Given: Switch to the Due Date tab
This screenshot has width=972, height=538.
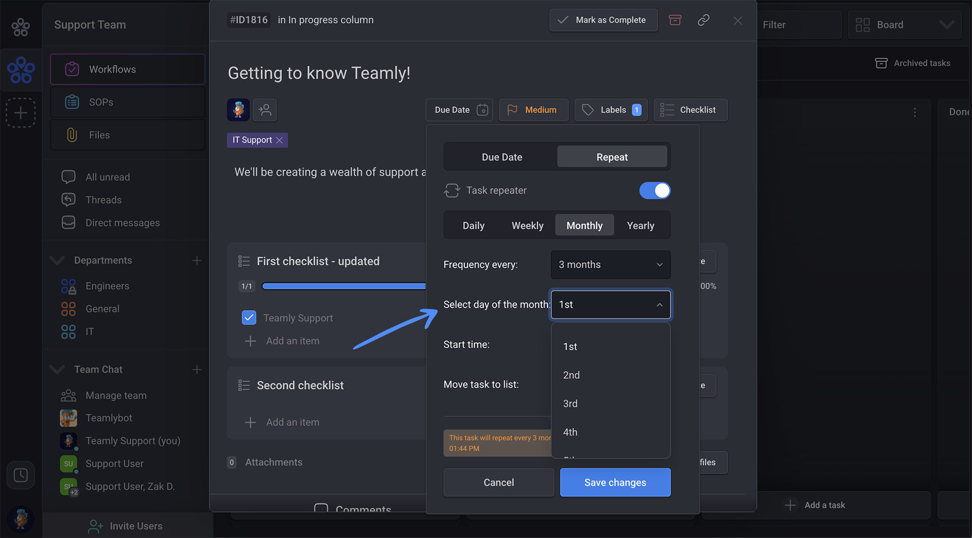Looking at the screenshot, I should pyautogui.click(x=502, y=157).
